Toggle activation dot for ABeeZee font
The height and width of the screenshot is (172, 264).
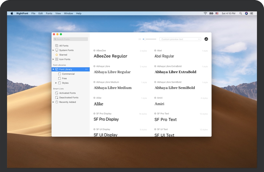pyautogui.click(x=94, y=50)
